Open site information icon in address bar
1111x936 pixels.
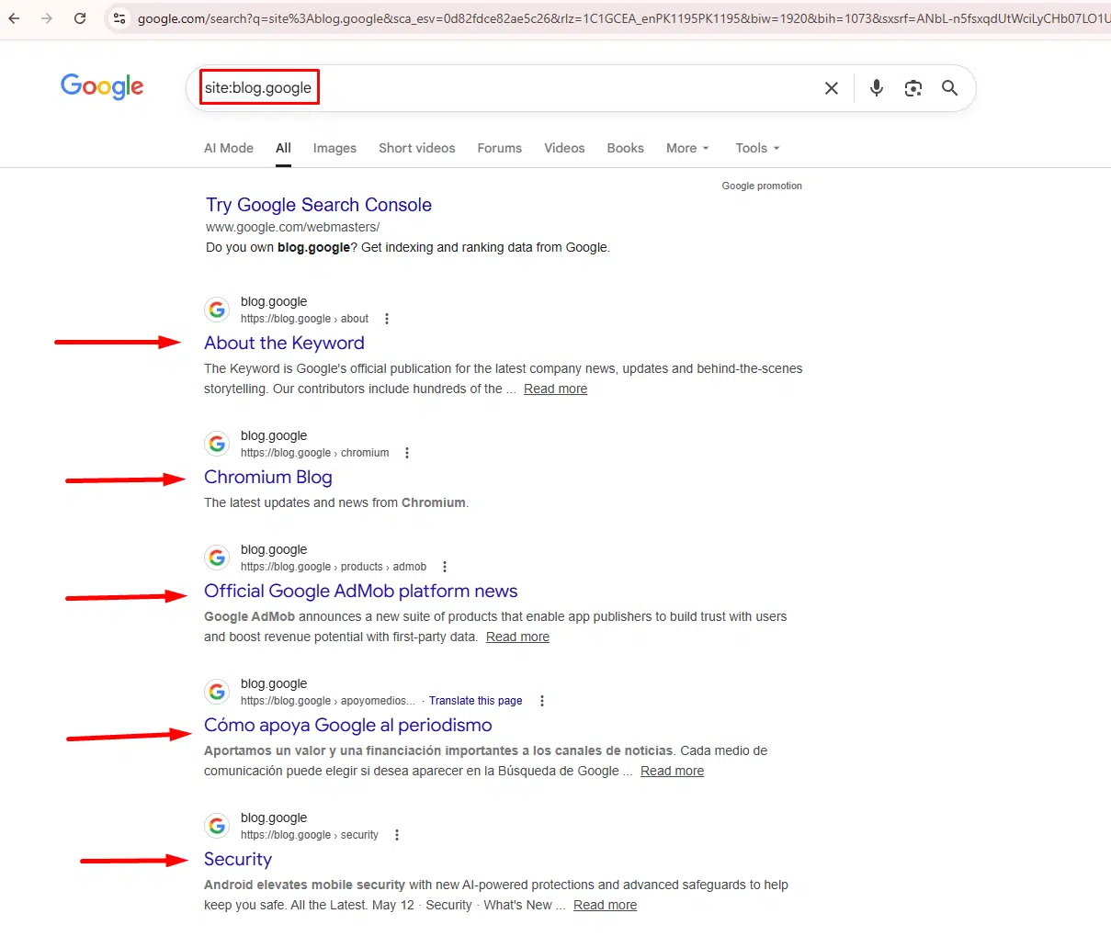pos(119,18)
